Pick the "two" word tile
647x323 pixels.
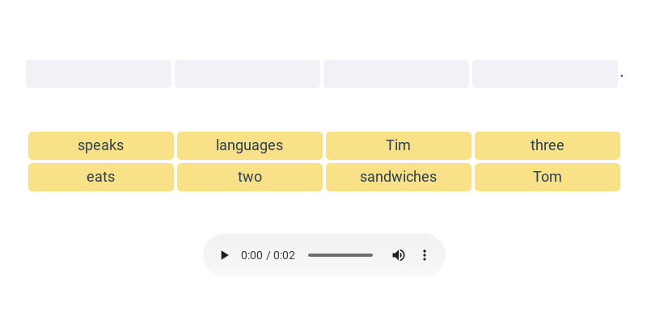[250, 177]
